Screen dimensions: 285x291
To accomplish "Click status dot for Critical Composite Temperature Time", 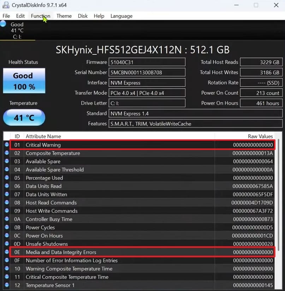I will 7,277.
